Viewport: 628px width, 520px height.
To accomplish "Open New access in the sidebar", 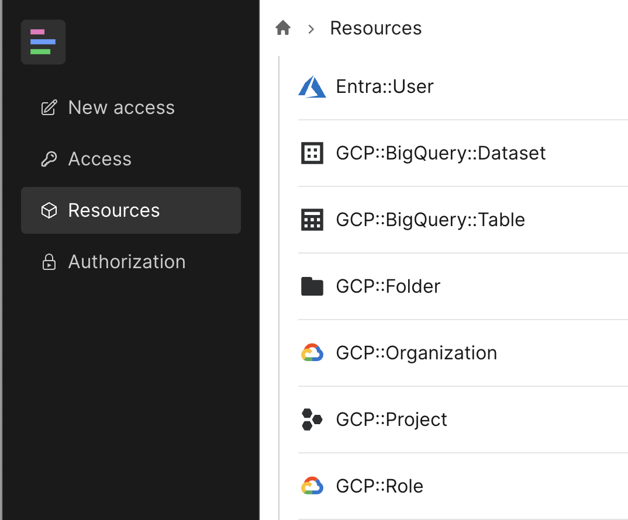I will point(131,108).
